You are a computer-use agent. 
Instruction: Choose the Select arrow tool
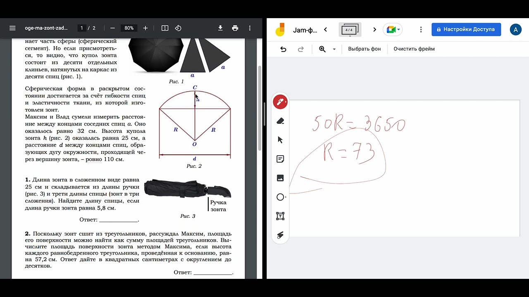click(280, 140)
